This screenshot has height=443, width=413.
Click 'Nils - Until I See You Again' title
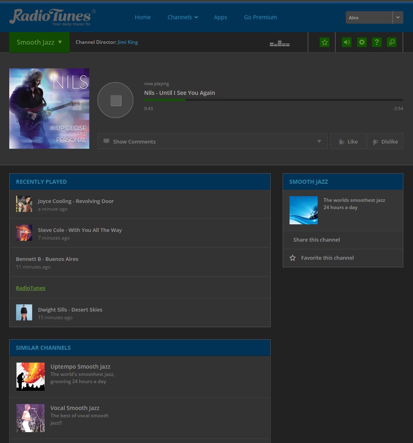tap(179, 93)
